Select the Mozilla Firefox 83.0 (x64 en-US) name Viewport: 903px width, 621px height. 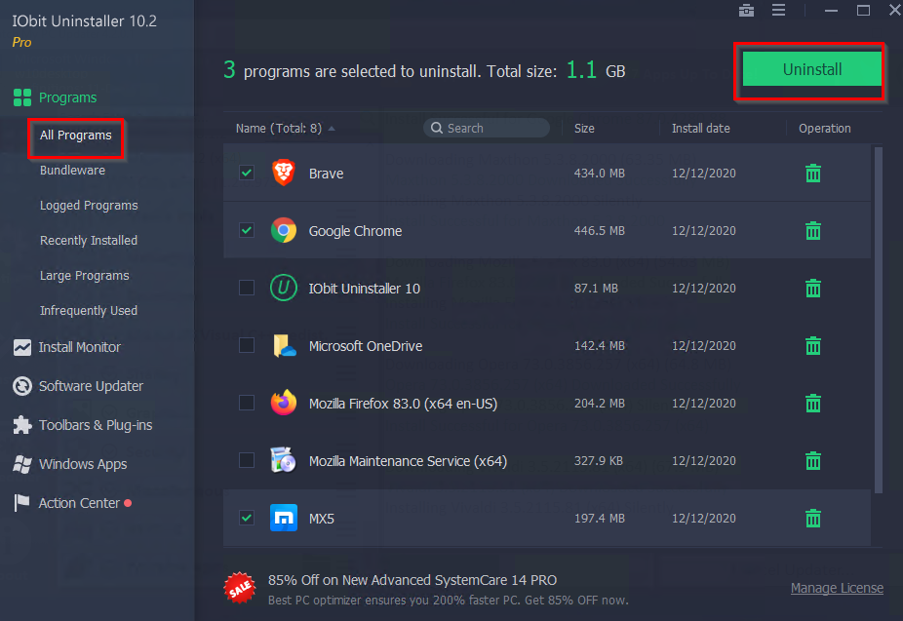point(403,404)
